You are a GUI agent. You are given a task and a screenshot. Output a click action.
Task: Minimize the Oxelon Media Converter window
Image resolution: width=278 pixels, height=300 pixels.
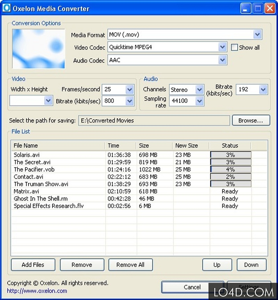(x=245, y=8)
